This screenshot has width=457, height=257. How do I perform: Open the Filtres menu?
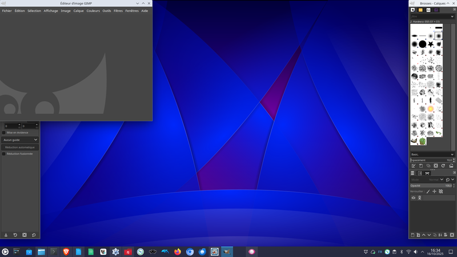pos(118,11)
